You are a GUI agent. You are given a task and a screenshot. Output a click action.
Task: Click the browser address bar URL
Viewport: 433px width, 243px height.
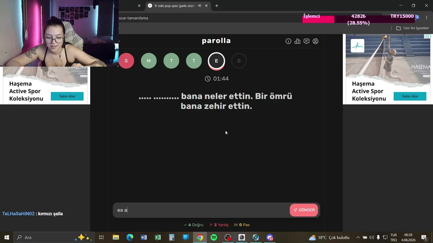click(x=133, y=18)
